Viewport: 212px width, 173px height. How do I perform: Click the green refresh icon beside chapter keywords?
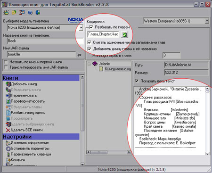click(124, 34)
